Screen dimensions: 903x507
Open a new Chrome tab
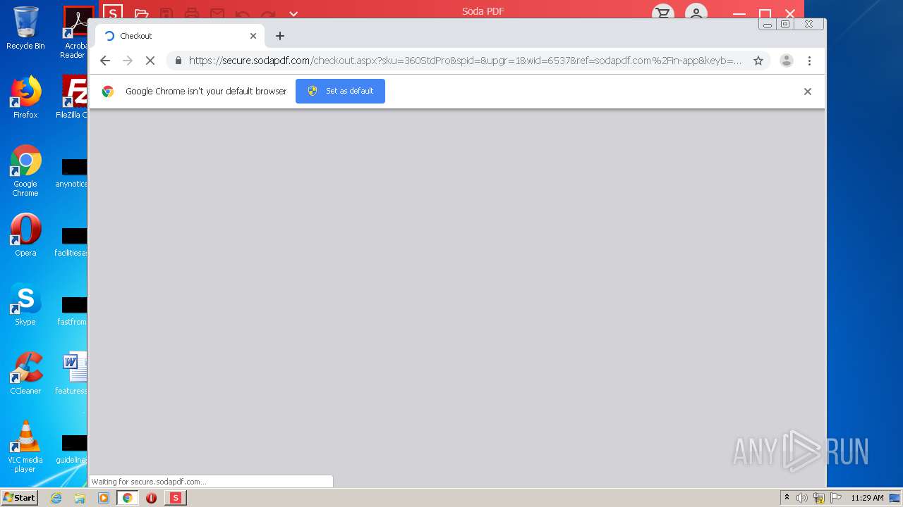280,36
